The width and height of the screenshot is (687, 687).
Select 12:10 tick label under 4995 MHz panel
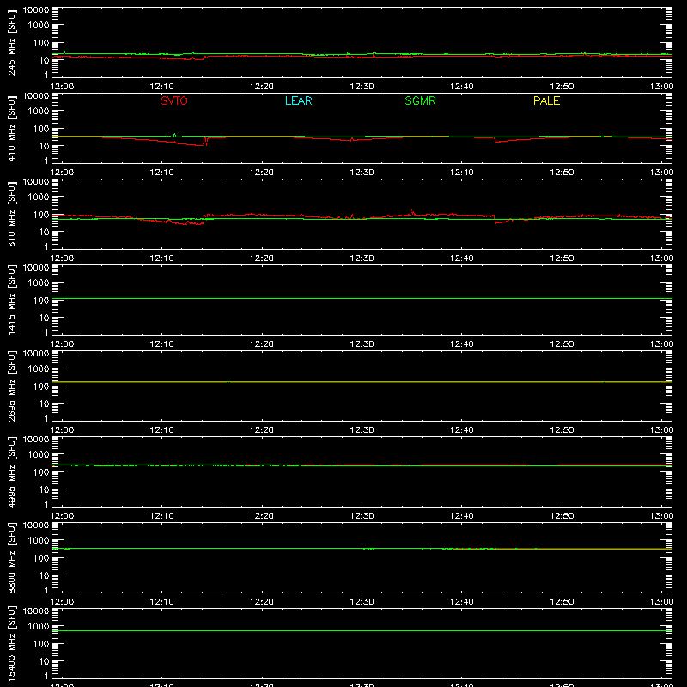pyautogui.click(x=162, y=516)
